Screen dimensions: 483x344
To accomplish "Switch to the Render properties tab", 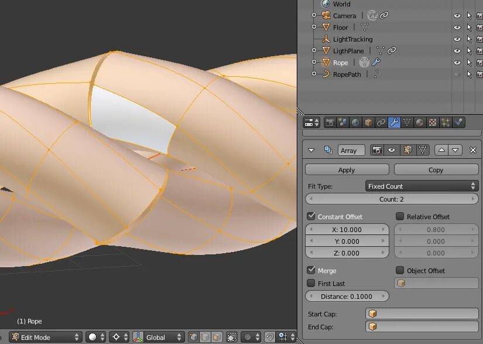I will (330, 122).
